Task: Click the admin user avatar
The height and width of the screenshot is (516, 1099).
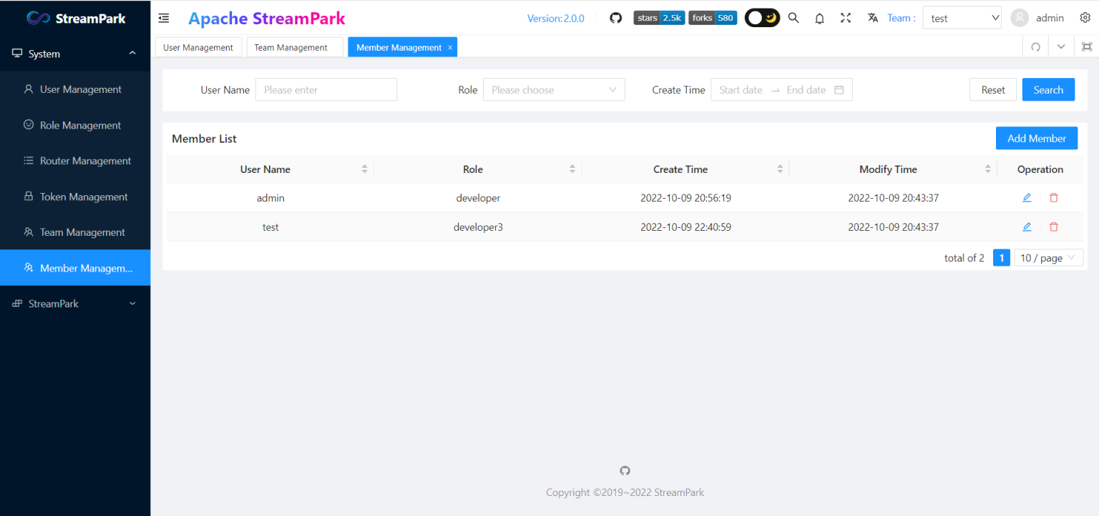Action: pyautogui.click(x=1020, y=18)
